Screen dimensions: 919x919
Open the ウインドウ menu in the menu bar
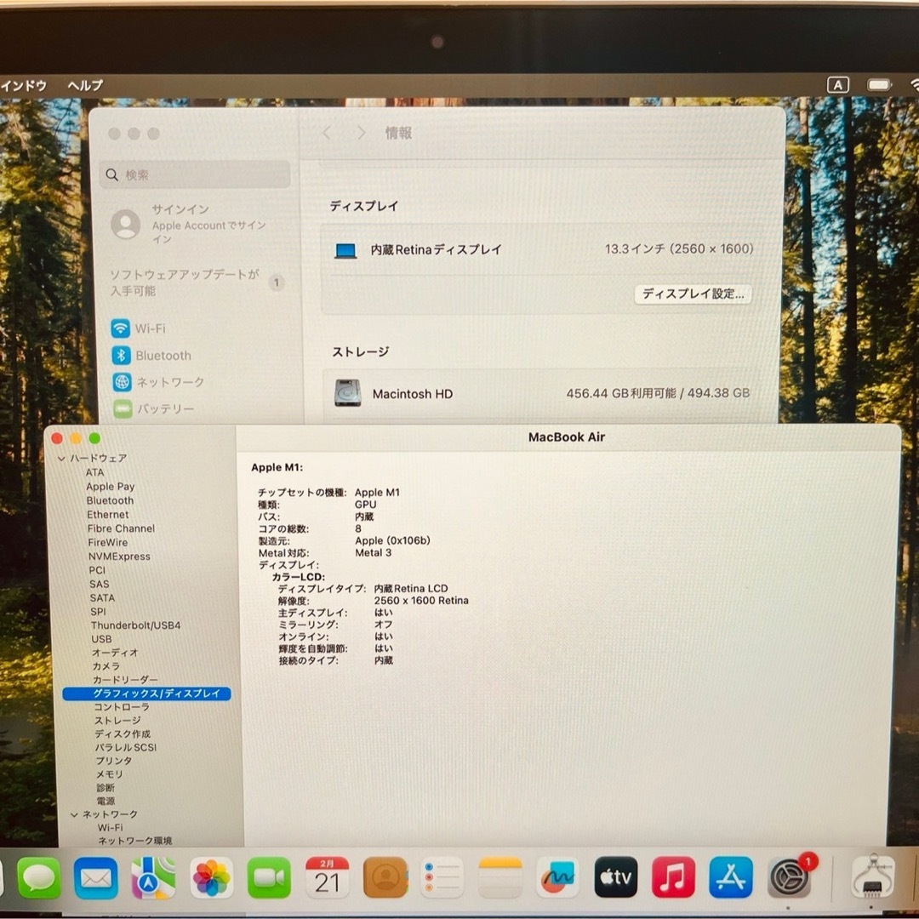[x=24, y=86]
